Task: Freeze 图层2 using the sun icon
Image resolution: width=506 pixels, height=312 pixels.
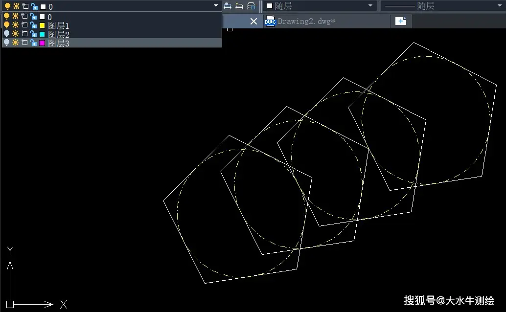Action: [15, 34]
